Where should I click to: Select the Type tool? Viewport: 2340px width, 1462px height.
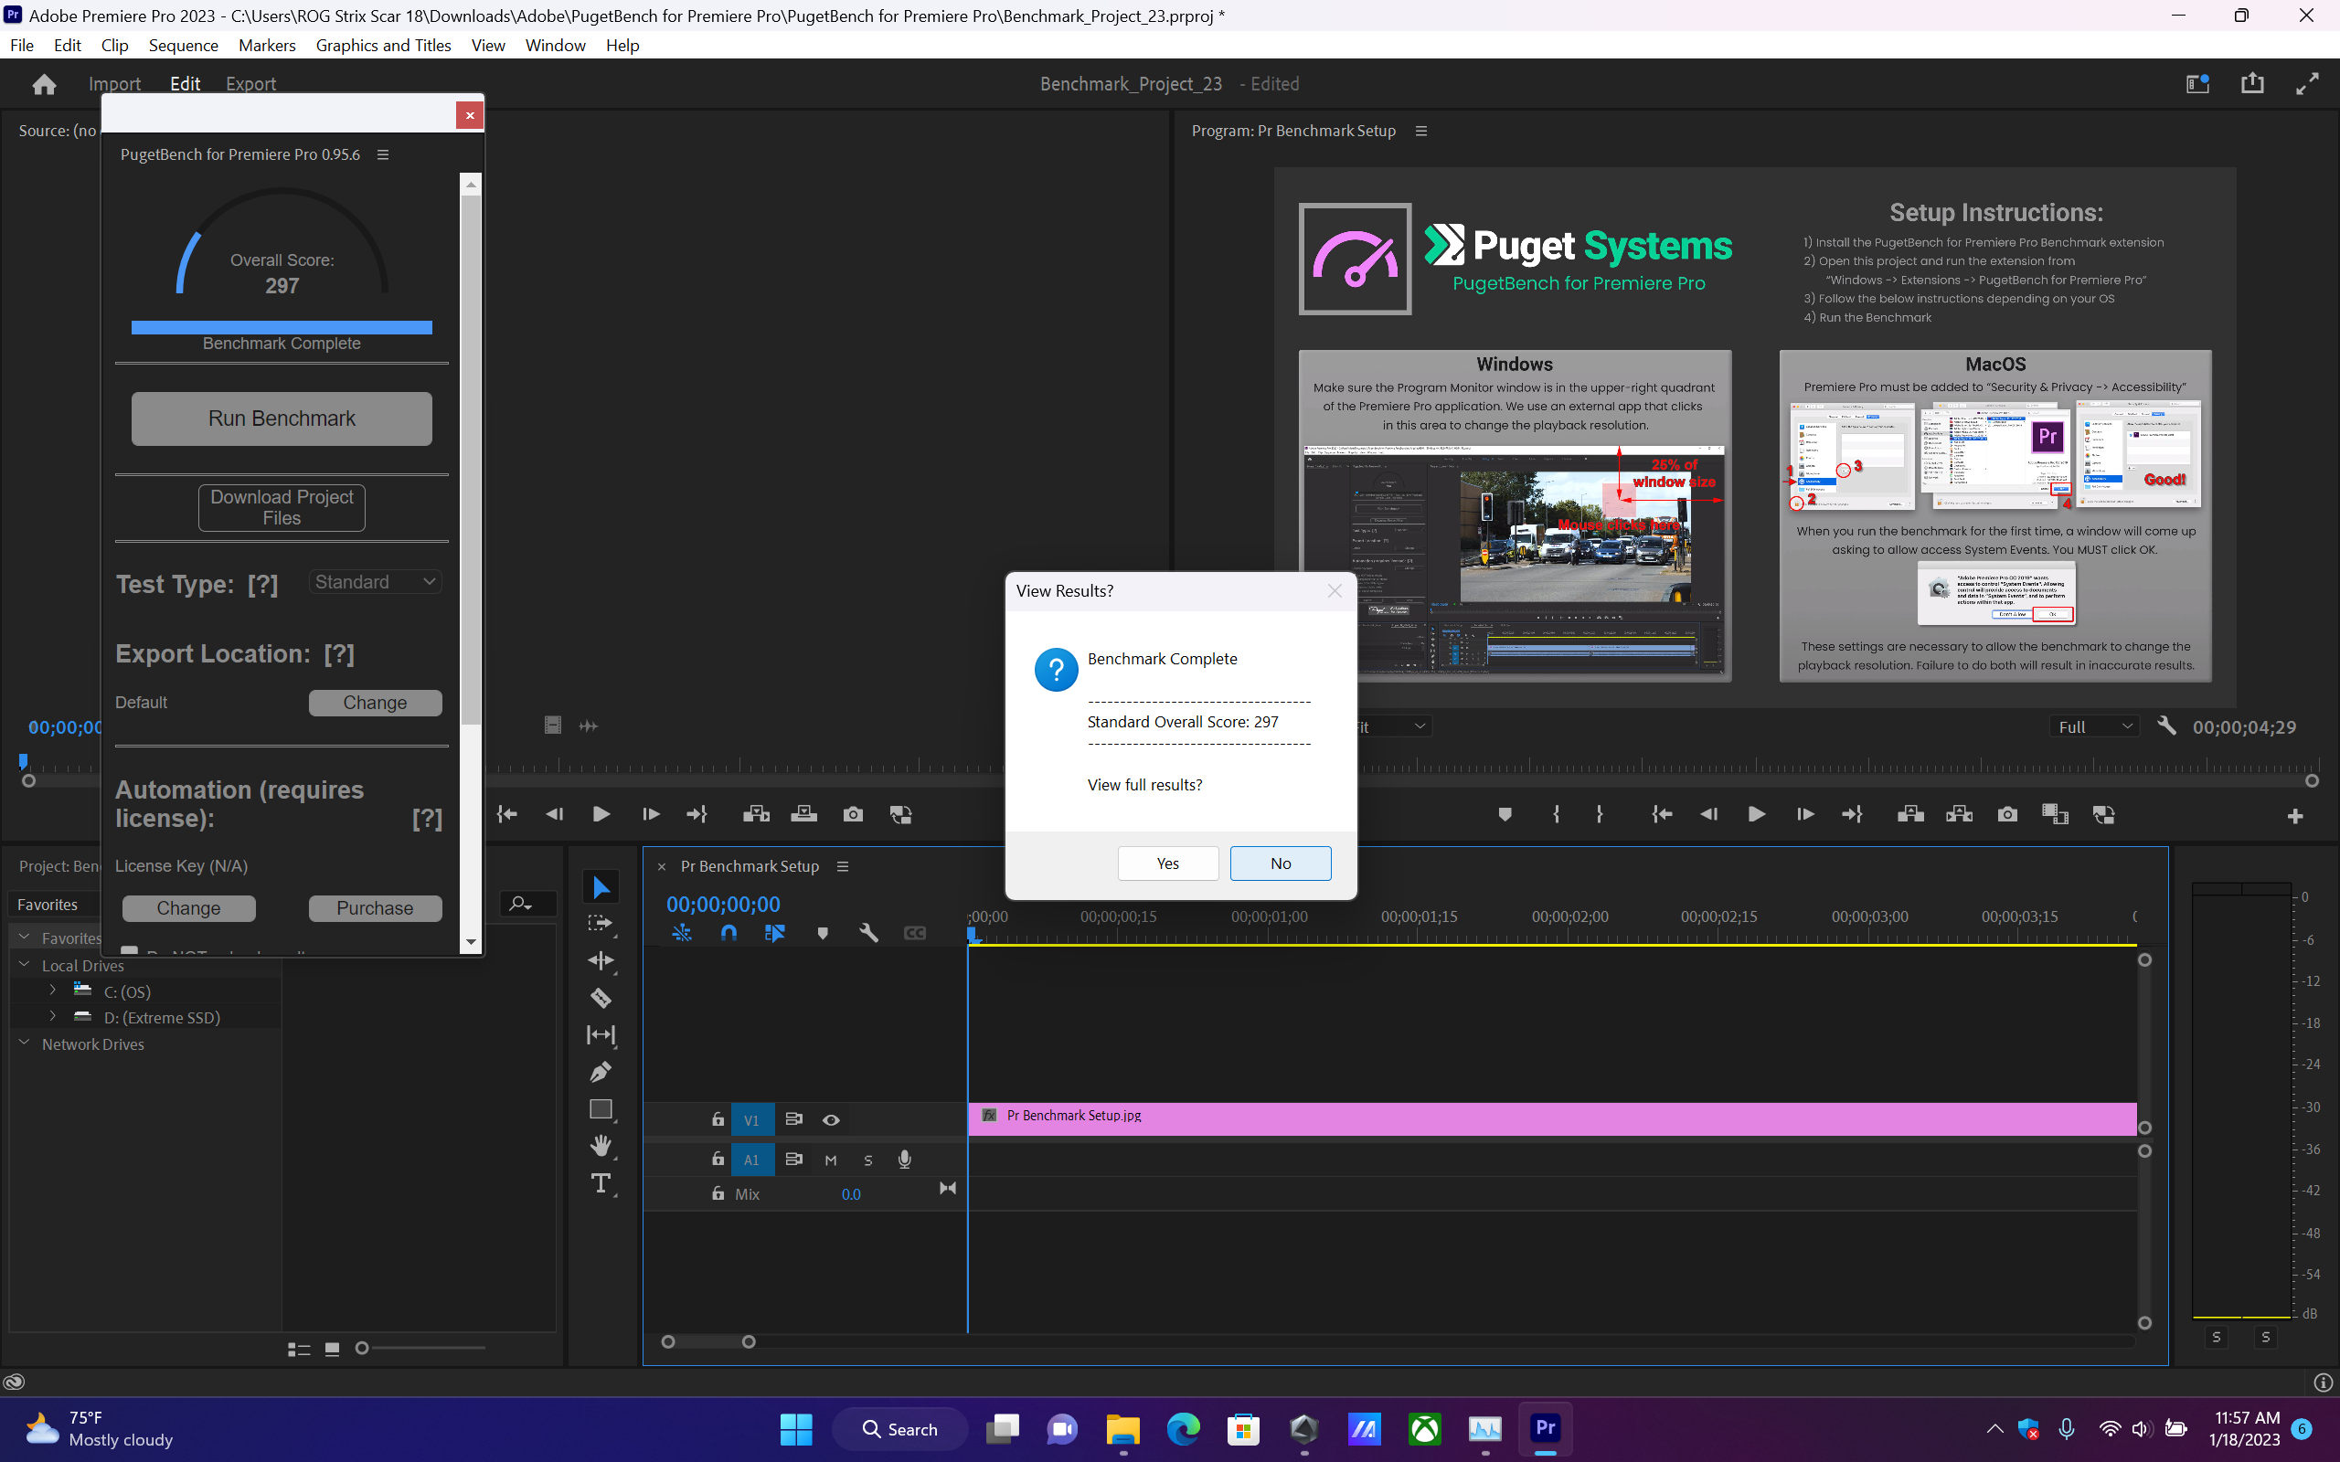pos(601,1182)
